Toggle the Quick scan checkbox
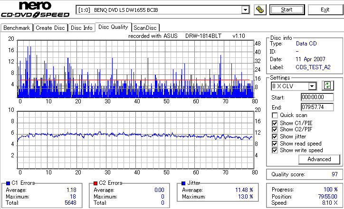This screenshot has width=344, height=209. pyautogui.click(x=275, y=115)
